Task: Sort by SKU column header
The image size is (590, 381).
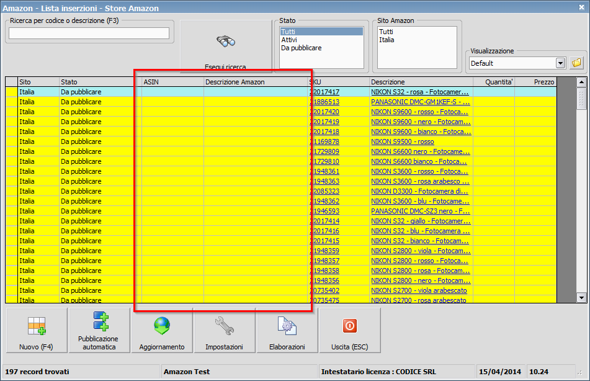Action: pyautogui.click(x=339, y=82)
